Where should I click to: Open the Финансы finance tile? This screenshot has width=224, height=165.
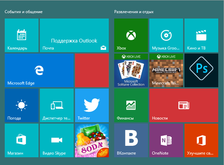tap(131, 105)
